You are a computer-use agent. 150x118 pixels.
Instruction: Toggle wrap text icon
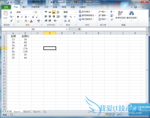[58, 12]
